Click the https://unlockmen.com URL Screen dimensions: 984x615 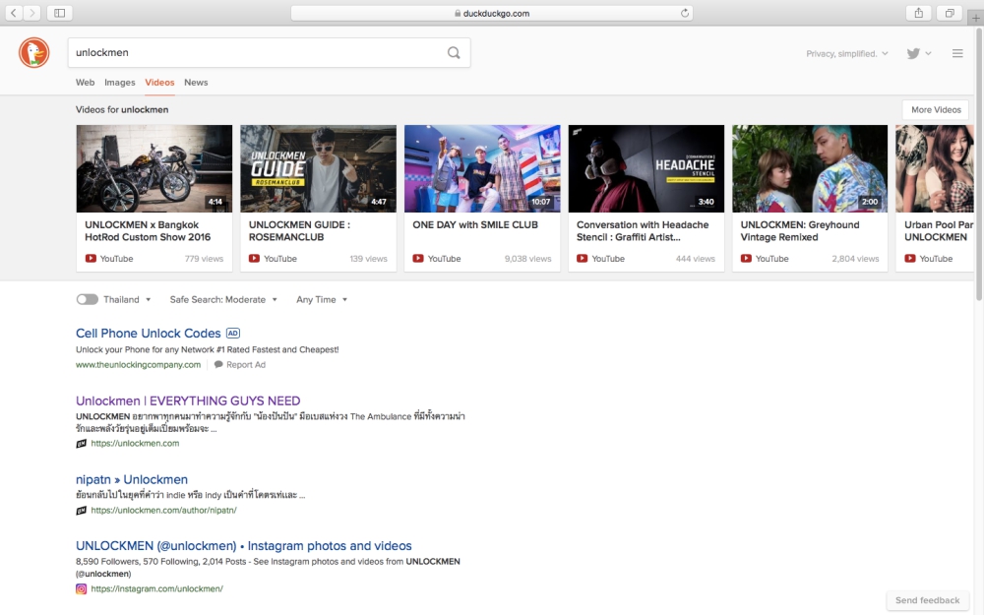point(135,443)
